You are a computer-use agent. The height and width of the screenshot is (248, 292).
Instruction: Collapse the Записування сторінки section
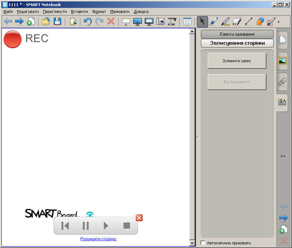pyautogui.click(x=237, y=43)
